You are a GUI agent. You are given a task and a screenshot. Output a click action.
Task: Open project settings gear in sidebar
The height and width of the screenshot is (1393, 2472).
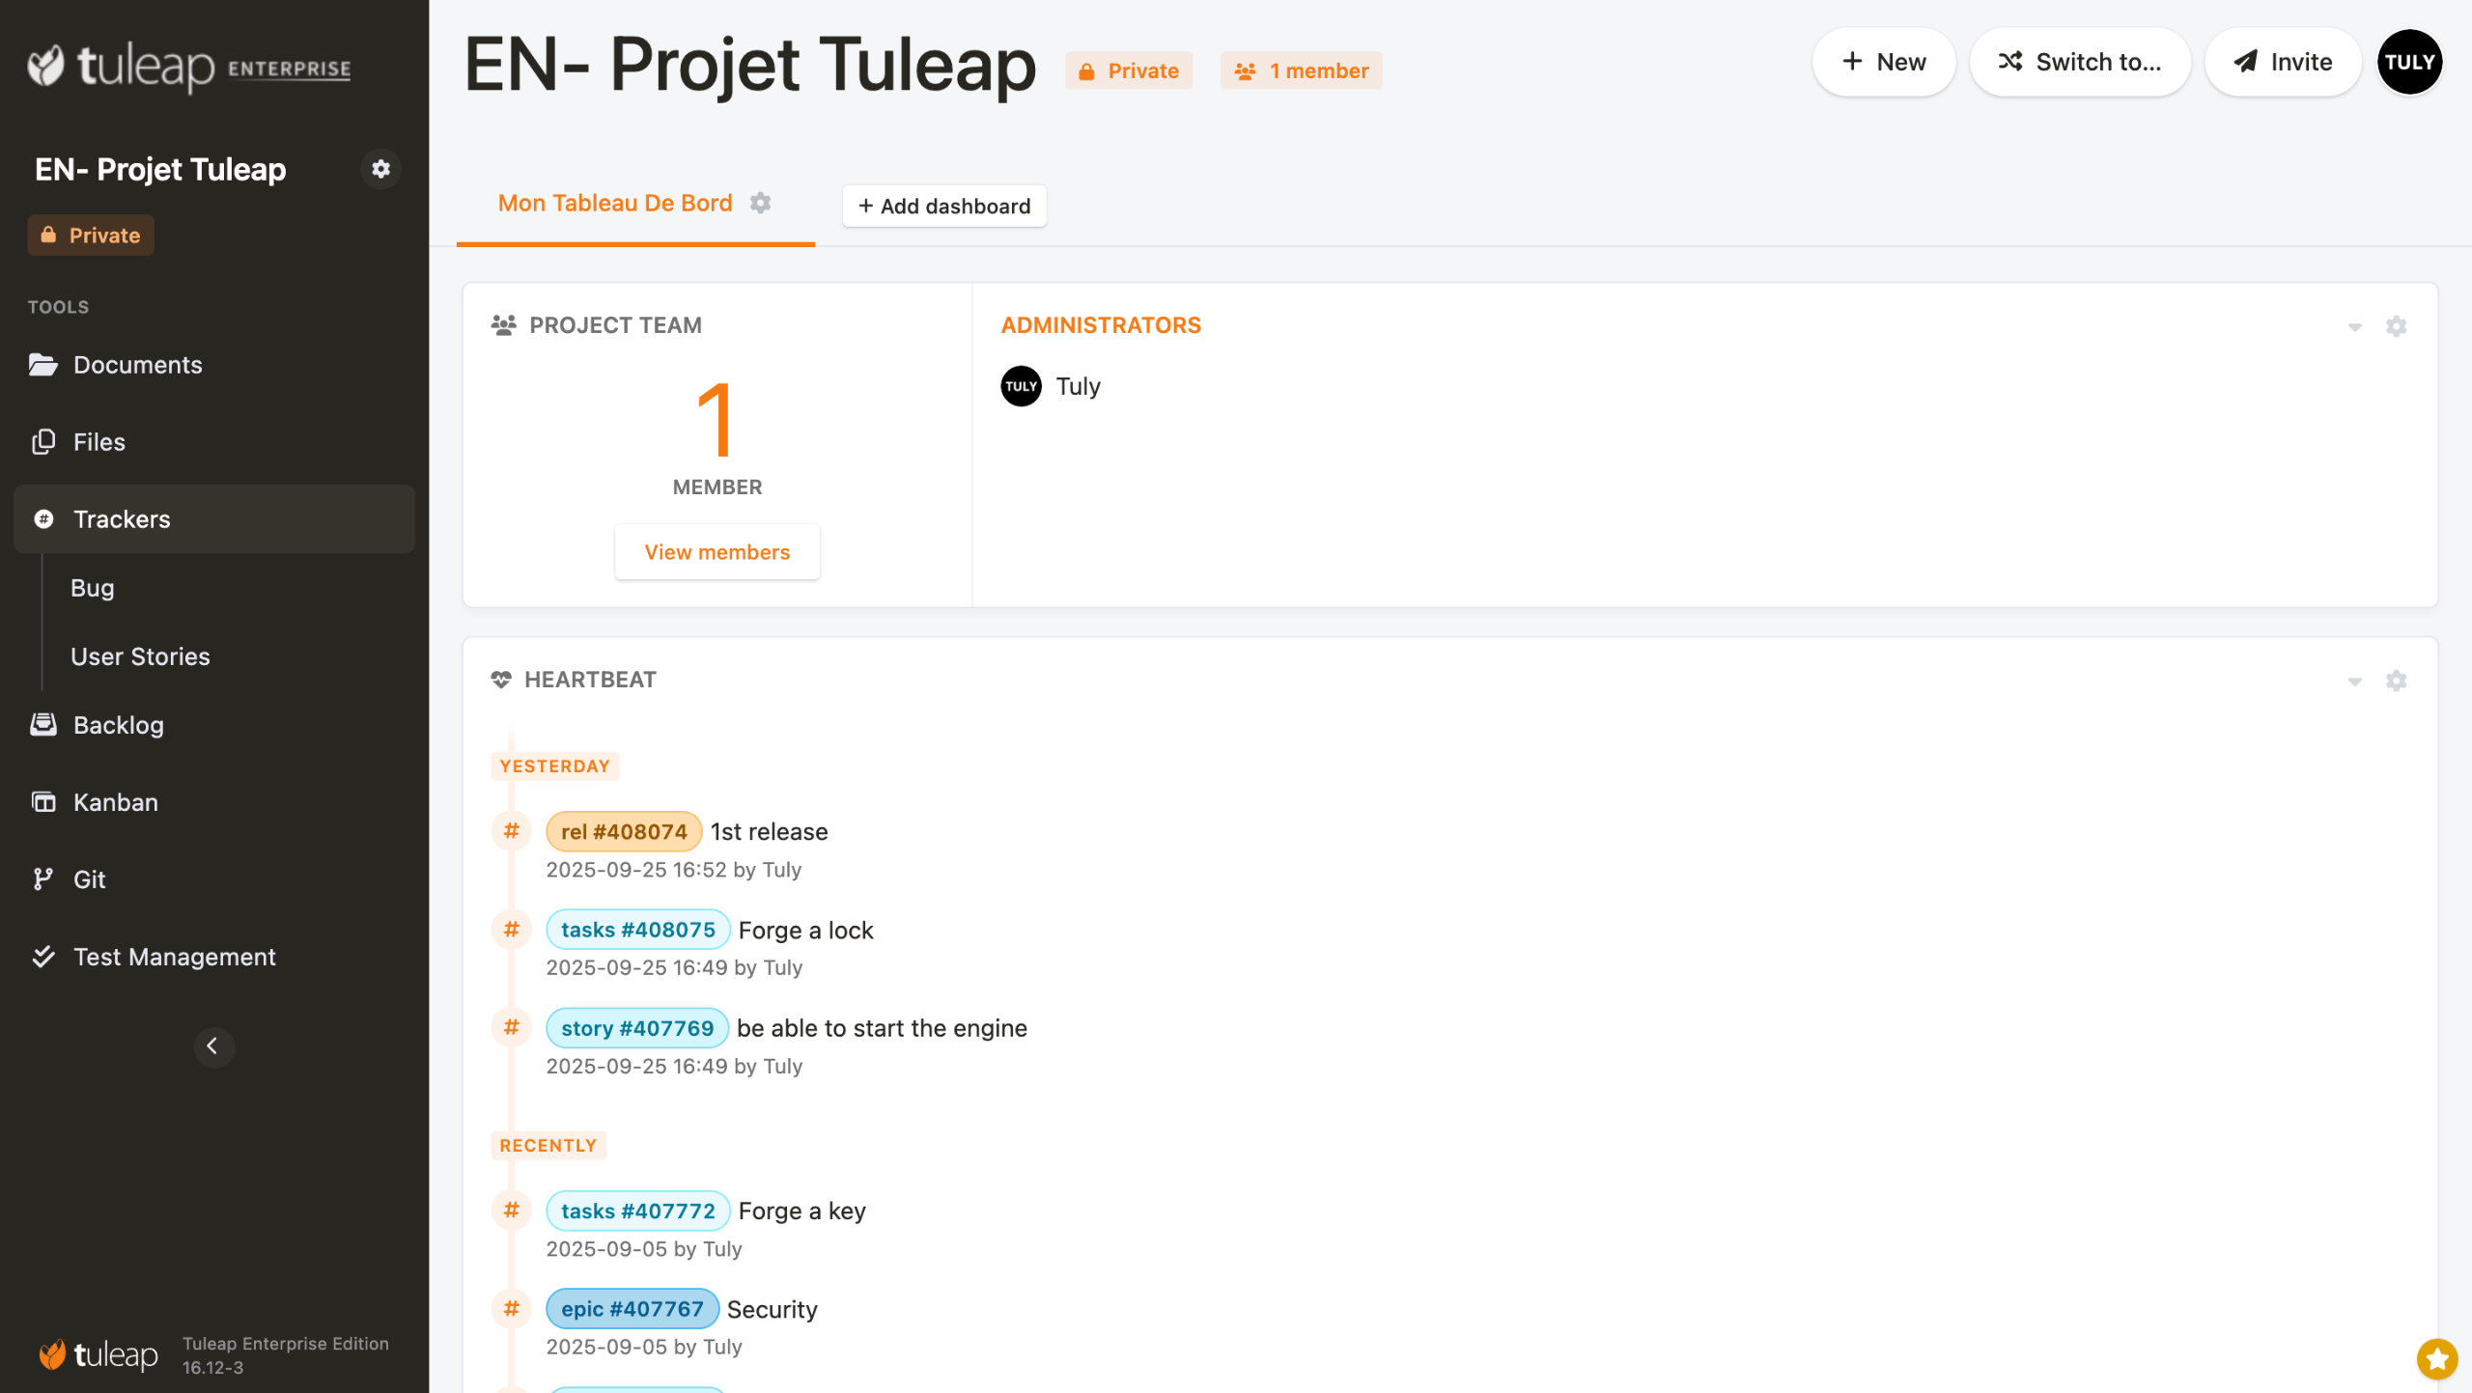(x=380, y=169)
